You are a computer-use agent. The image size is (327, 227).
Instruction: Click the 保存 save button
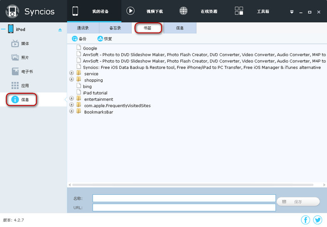[298, 202]
